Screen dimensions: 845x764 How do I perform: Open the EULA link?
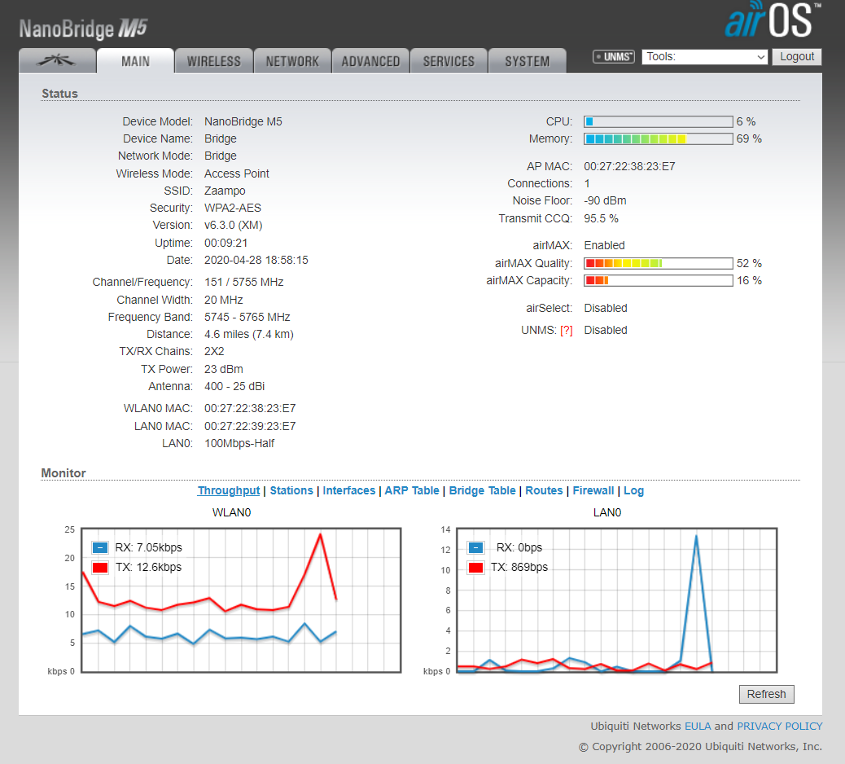[698, 727]
